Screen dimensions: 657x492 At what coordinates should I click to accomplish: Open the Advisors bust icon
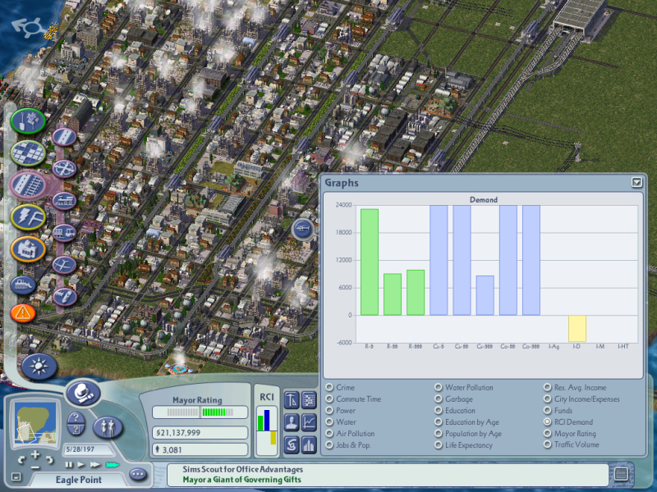tap(292, 422)
